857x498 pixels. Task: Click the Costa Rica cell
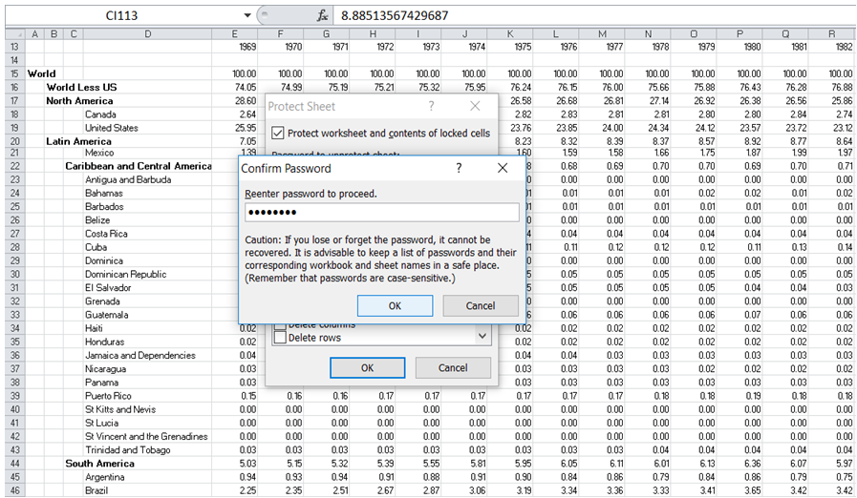(106, 234)
